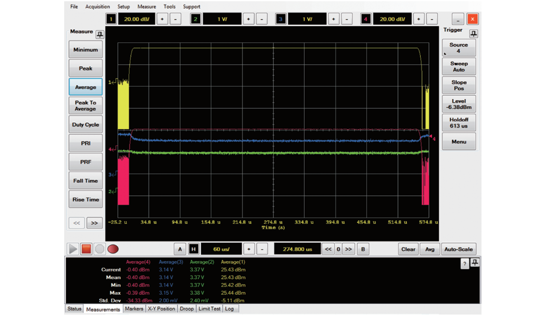This screenshot has height=317, width=549.
Task: Click the help question mark icon
Action: tap(465, 264)
